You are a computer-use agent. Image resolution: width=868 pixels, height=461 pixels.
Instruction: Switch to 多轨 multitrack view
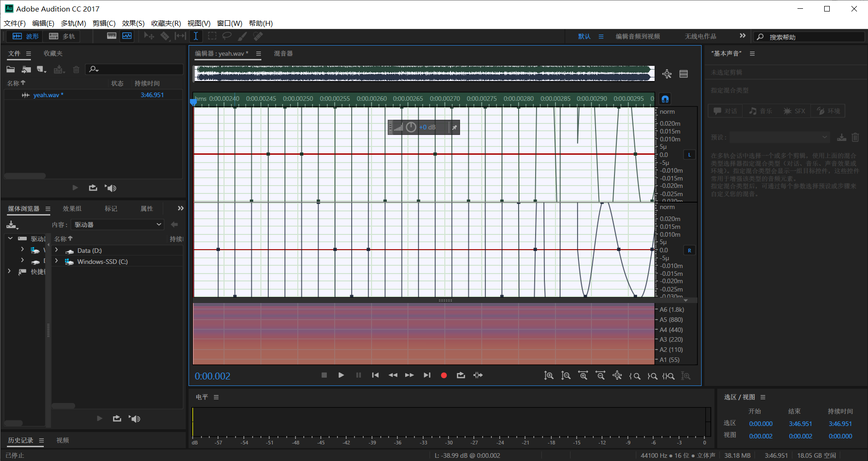(62, 36)
